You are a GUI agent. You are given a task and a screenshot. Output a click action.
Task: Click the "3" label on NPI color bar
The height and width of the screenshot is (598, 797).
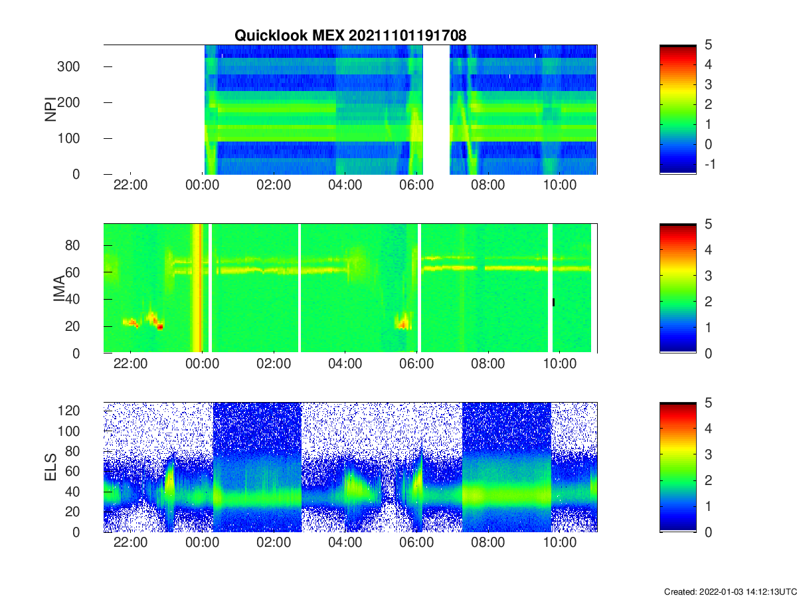709,84
